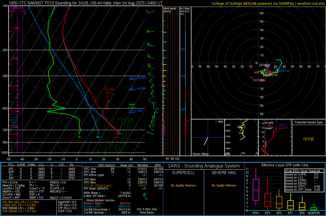326x216 pixels.
Task: Select the 700-500mb LR = 7.6 C/km line
Action: 19,211
